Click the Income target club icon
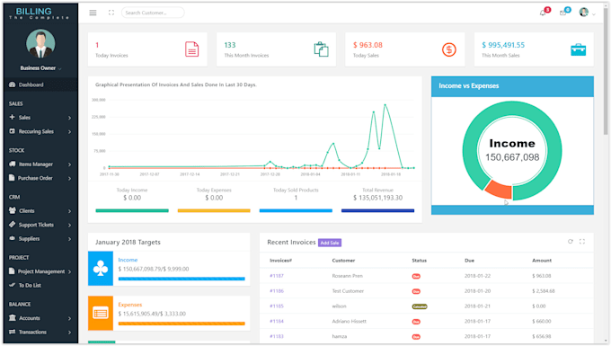611x346 pixels. point(101,269)
